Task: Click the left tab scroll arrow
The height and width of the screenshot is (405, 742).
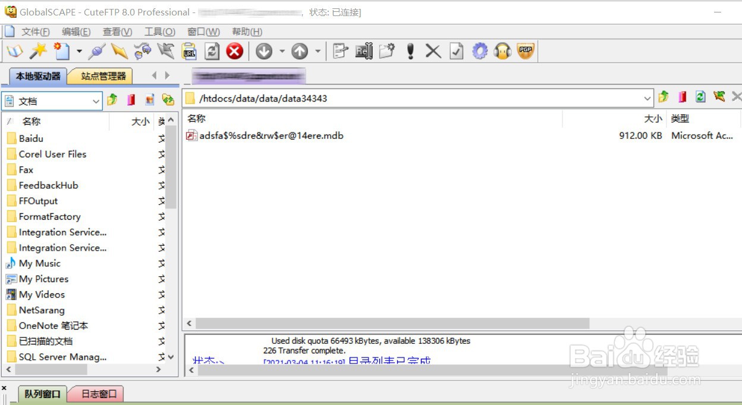Action: pyautogui.click(x=154, y=75)
